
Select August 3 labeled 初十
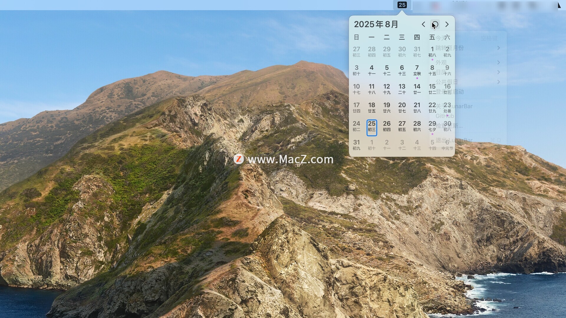(x=356, y=71)
